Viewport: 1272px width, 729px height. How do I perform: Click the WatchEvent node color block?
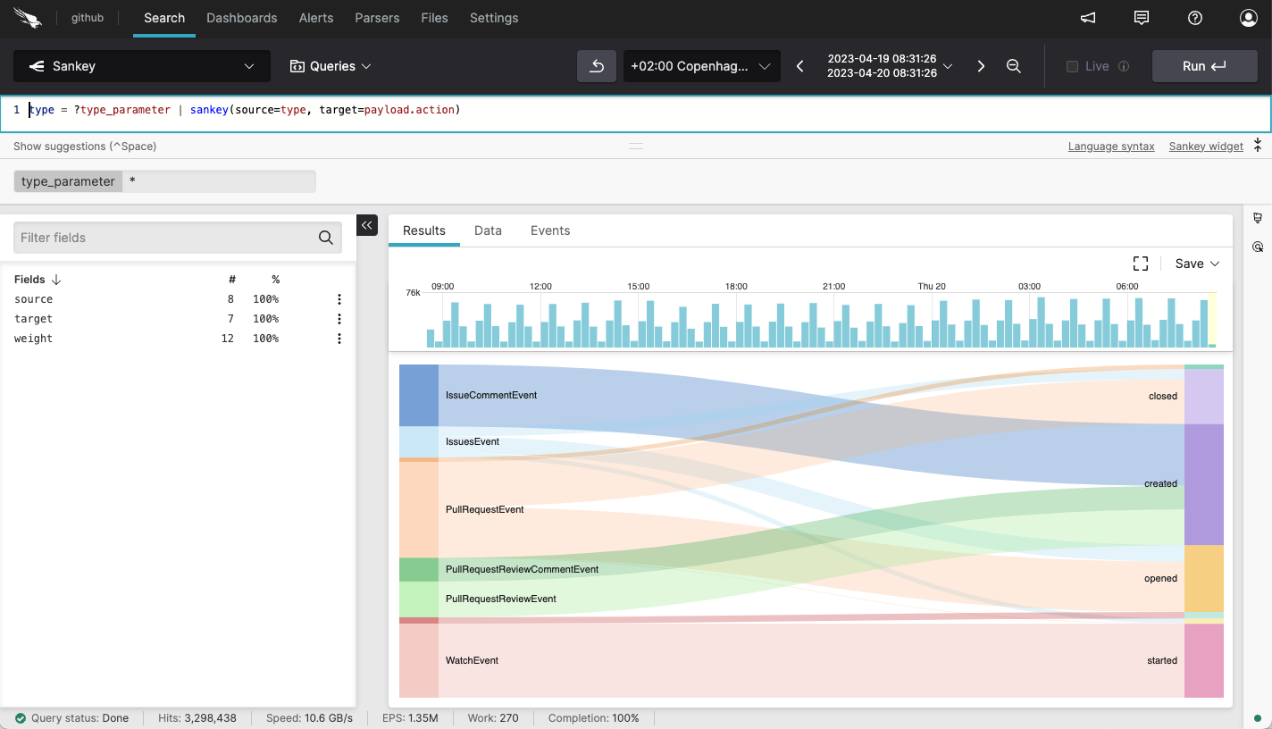point(418,660)
